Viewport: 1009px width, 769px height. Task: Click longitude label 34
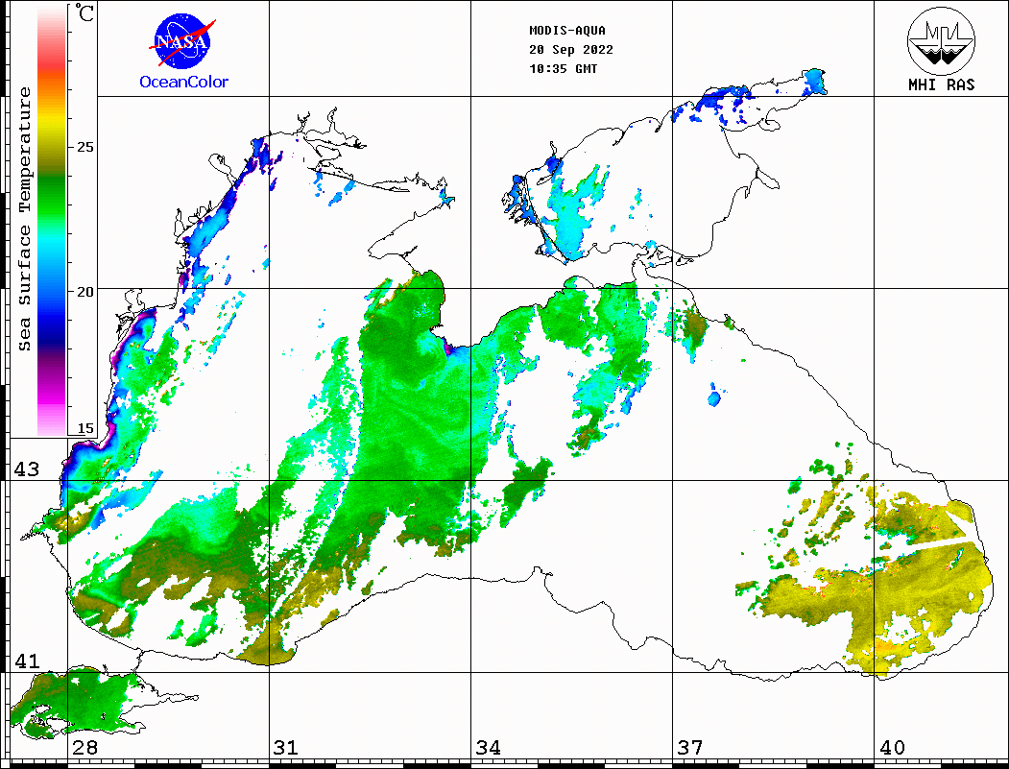coord(489,747)
